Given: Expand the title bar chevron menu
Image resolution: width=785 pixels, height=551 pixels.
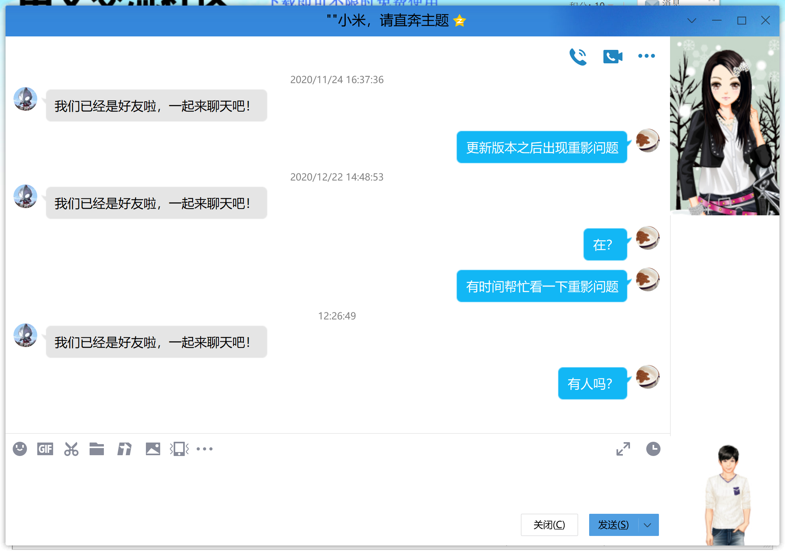Looking at the screenshot, I should [x=691, y=21].
